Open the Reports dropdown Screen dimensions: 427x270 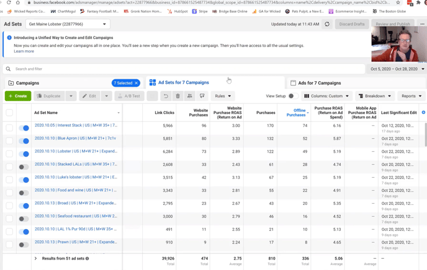click(411, 96)
